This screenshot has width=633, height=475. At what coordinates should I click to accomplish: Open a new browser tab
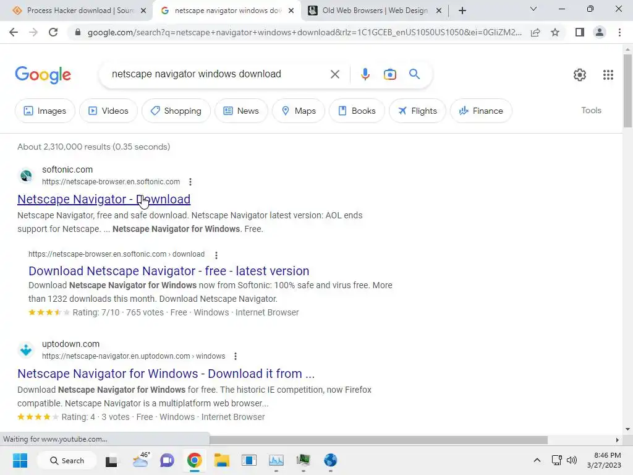[x=462, y=11]
